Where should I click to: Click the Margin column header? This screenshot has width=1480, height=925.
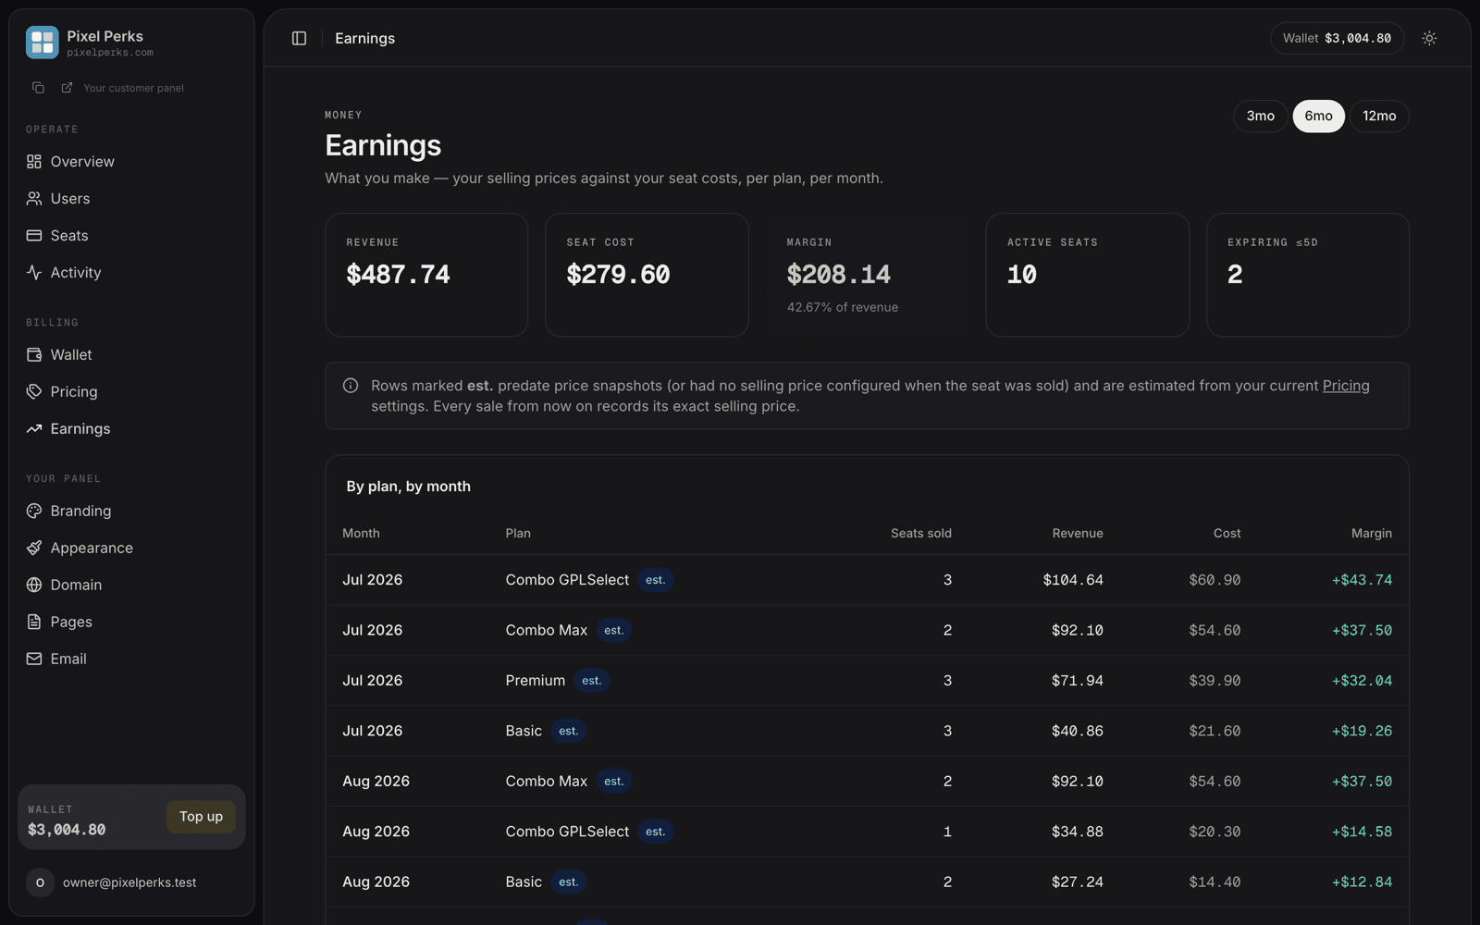(1371, 533)
